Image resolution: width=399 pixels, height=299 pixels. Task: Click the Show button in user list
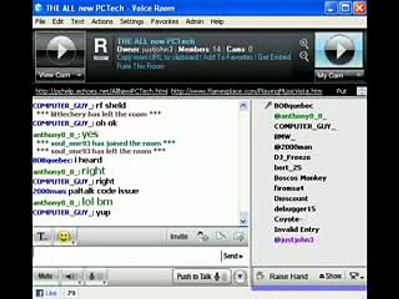point(330,276)
